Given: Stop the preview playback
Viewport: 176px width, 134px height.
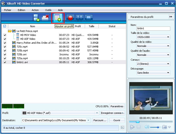Looking at the screenshot, I should [x=139, y=127].
